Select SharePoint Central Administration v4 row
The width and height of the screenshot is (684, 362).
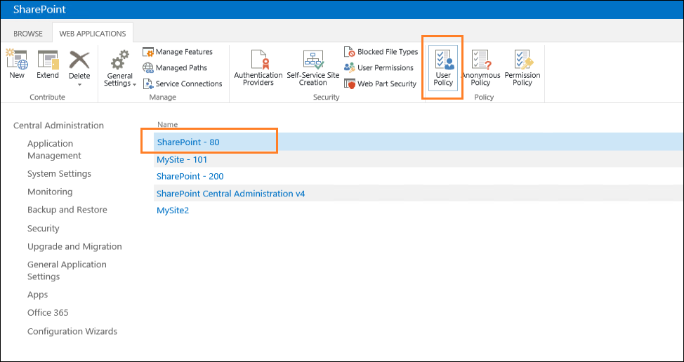coord(419,194)
